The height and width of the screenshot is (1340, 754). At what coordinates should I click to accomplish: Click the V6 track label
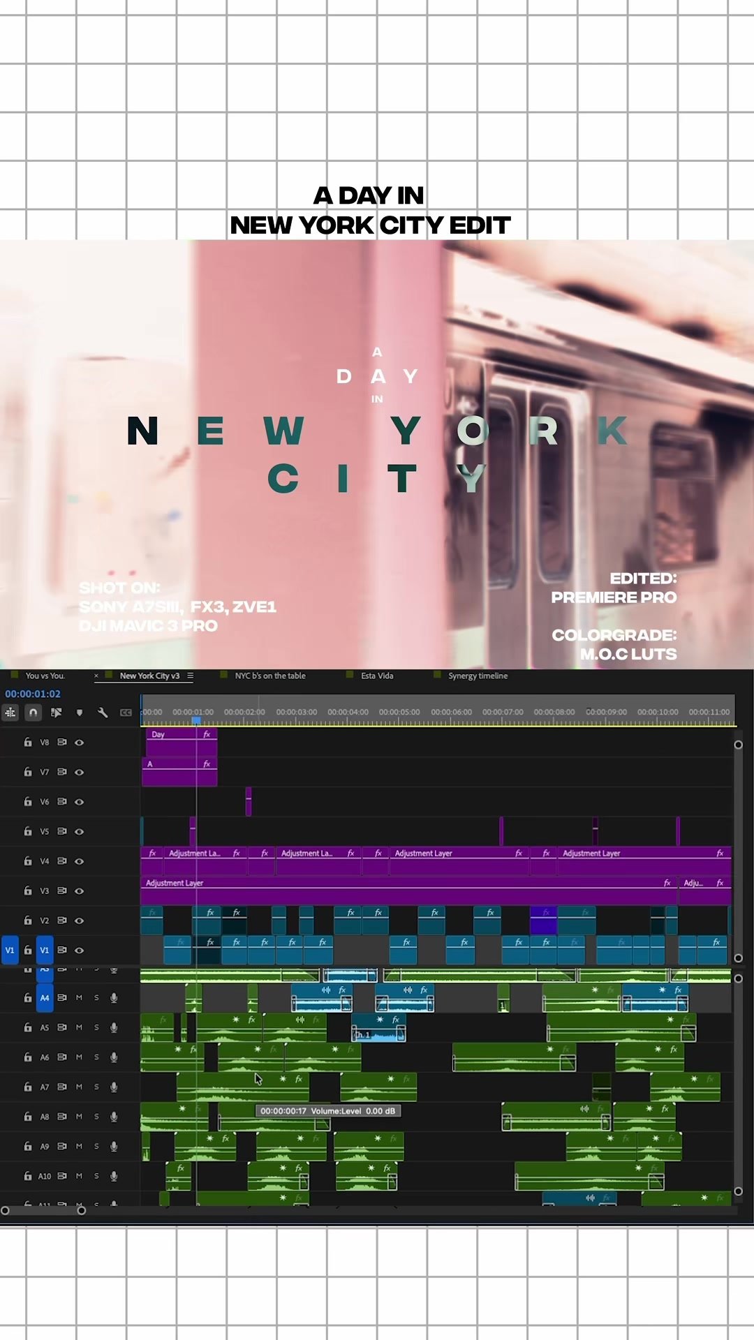(x=45, y=802)
